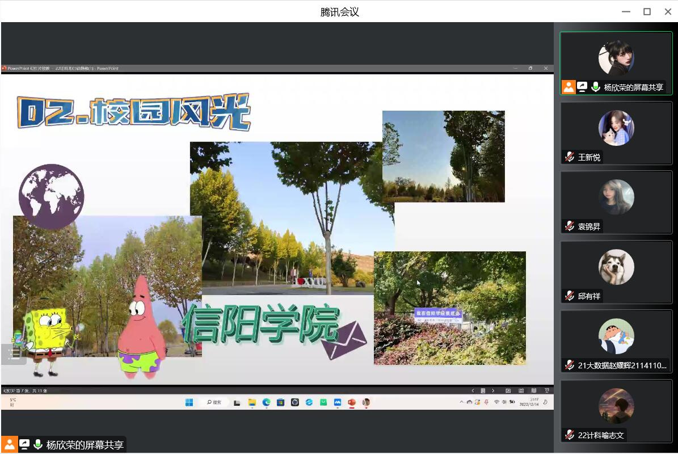Click the slide sorter view icon
678x454 pixels.
point(521,390)
